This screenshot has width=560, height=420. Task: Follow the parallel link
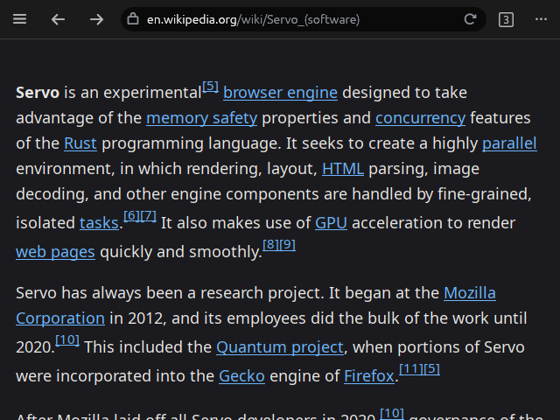(x=509, y=143)
